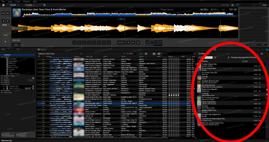This screenshot has width=269, height=142.
Task: Expand the iTunes node
Action: (2, 78)
